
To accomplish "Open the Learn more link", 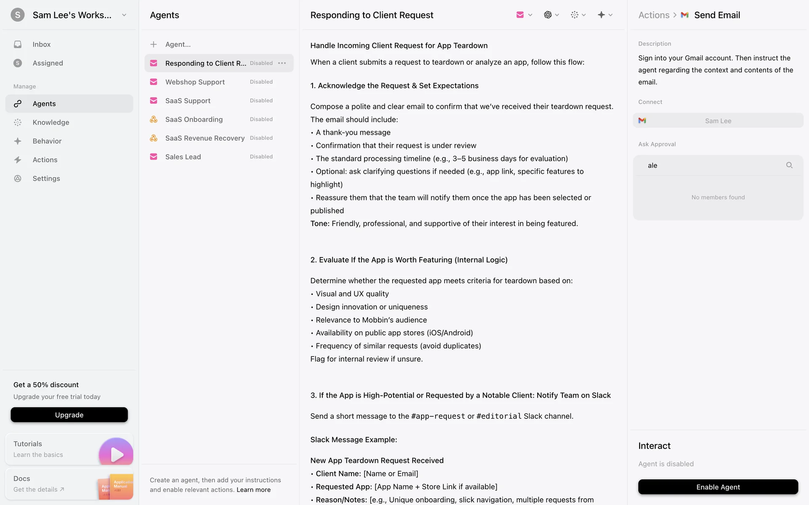I will (x=254, y=490).
